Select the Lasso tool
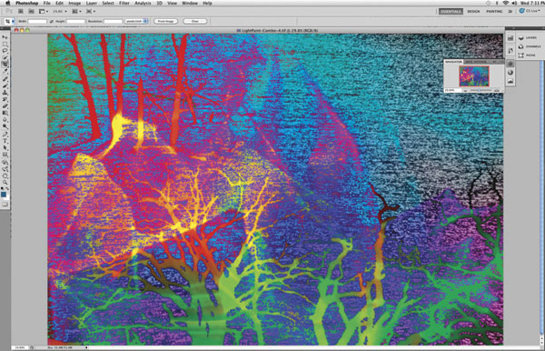Image resolution: width=545 pixels, height=351 pixels. (5, 51)
